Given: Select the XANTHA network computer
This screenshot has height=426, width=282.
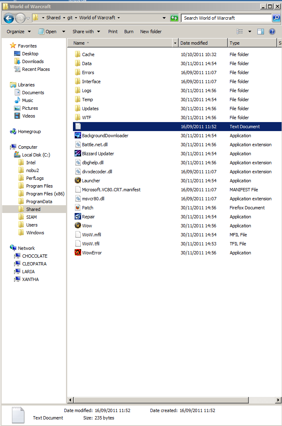Looking at the screenshot, I should 30,279.
